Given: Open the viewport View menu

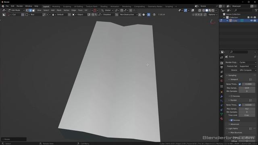Looking at the screenshot, I should 39,10.
